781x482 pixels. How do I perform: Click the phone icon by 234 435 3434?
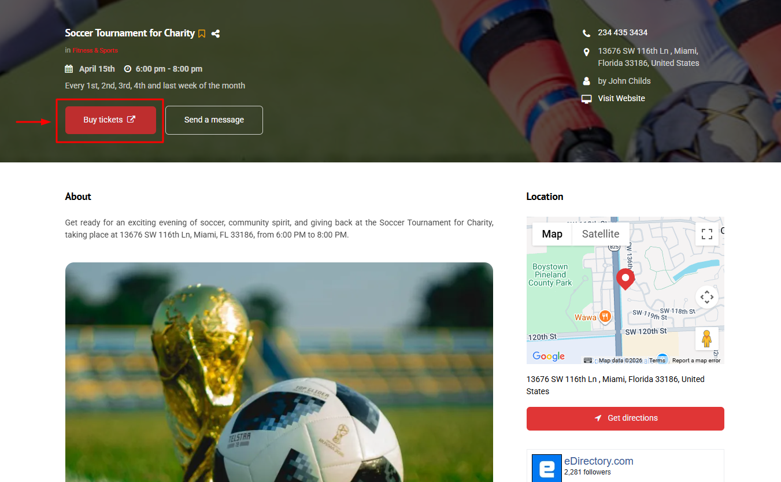point(587,33)
